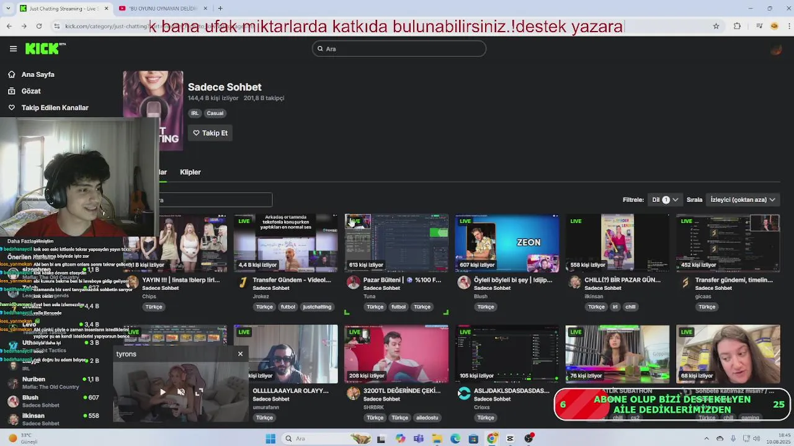794x446 pixels.
Task: Open the Windows Start menu
Action: point(270,439)
